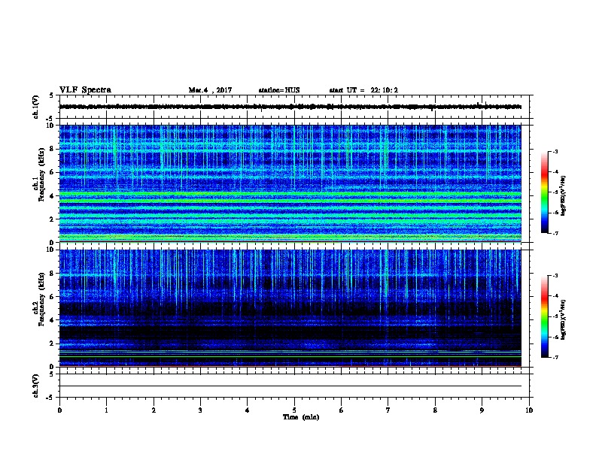Click the "5" top tick of the ch.1(V) axis

point(53,95)
